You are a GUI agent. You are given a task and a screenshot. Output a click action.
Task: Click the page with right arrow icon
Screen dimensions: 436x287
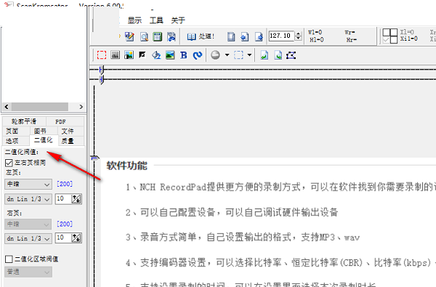(x=259, y=36)
